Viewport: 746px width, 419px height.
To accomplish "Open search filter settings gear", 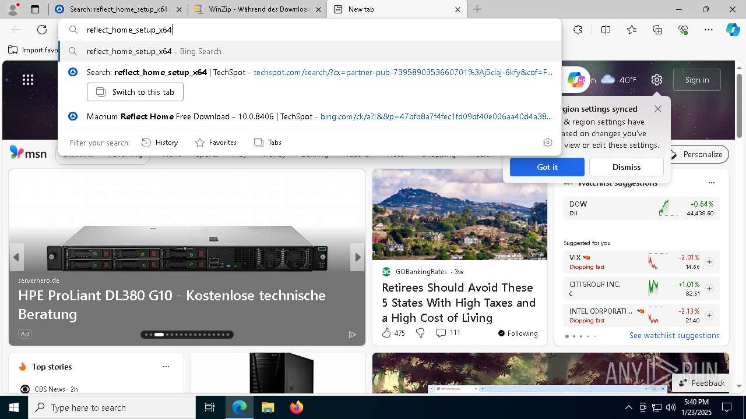I will coord(547,143).
